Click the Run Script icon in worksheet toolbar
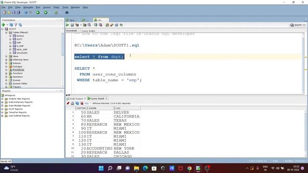This screenshot has height=173, width=308. pyautogui.click(x=72, y=25)
